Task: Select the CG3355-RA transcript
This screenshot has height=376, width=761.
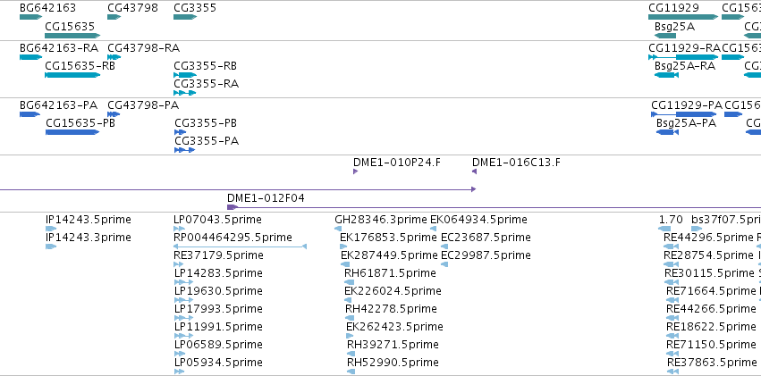Action: [185, 93]
